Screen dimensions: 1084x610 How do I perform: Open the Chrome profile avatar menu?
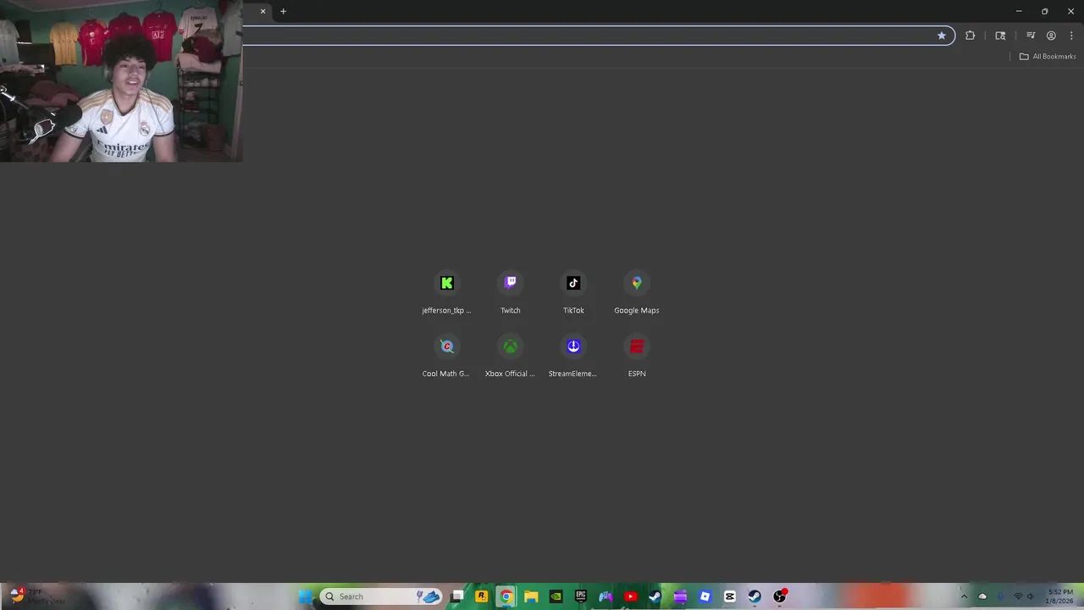pos(1051,36)
